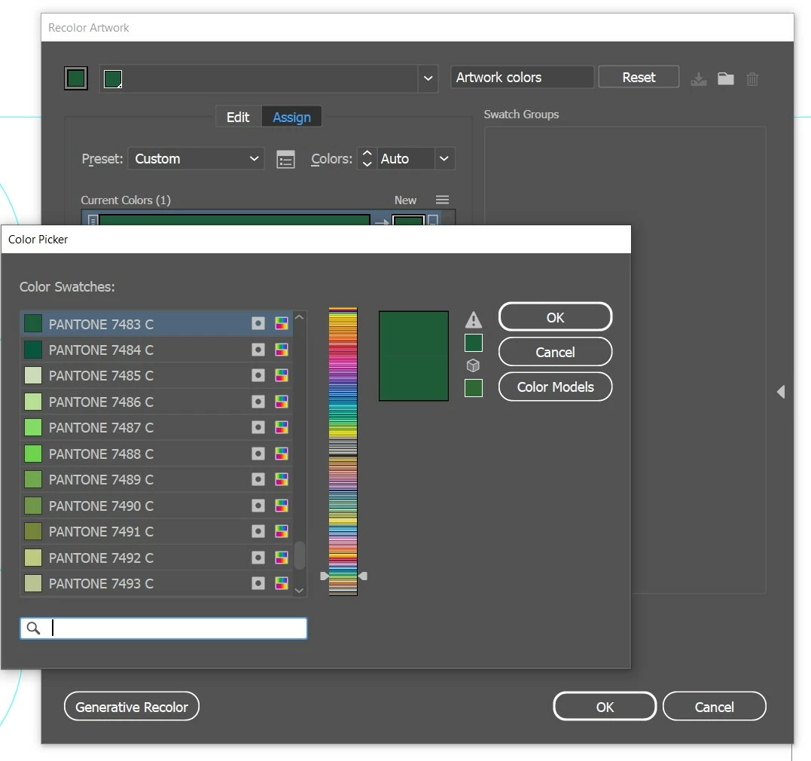Click the search magnifier icon in Color Picker
The image size is (811, 761).
(x=34, y=628)
